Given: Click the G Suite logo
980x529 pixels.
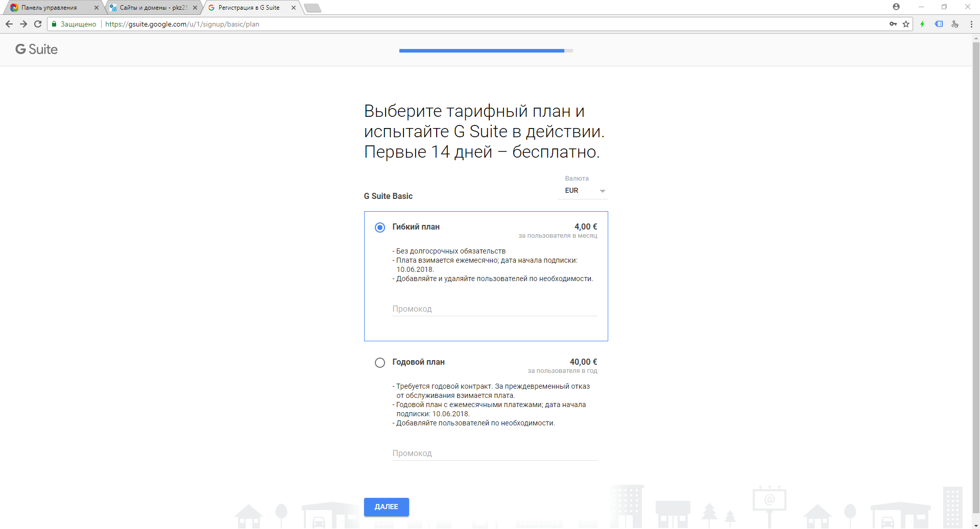Looking at the screenshot, I should tap(36, 49).
